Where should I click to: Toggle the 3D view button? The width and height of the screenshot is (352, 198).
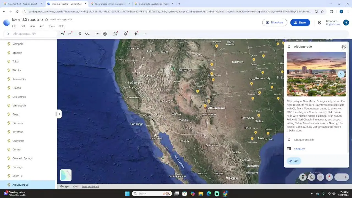320,177
